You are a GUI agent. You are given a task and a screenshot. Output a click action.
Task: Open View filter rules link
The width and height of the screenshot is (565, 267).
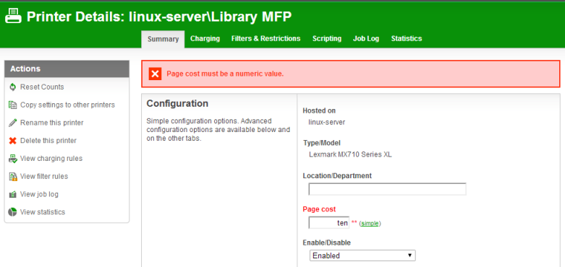pos(44,177)
